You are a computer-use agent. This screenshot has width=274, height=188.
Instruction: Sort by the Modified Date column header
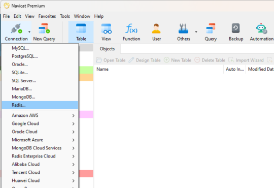[x=260, y=69]
